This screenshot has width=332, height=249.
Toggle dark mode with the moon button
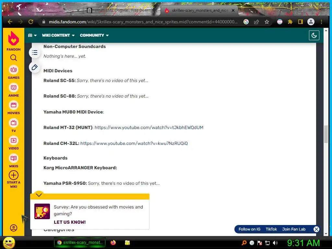[314, 35]
